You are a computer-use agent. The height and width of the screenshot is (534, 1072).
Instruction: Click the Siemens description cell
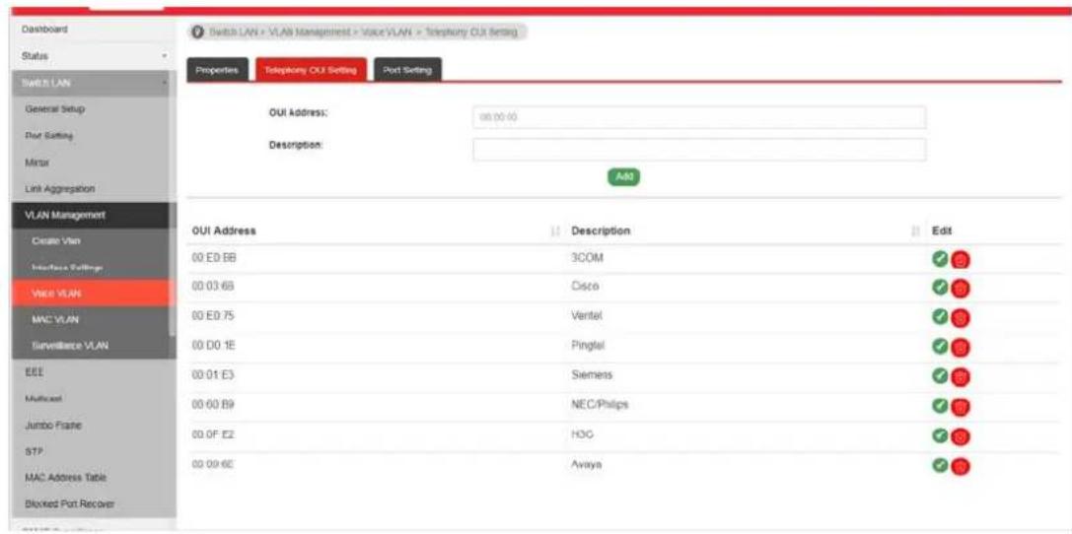(592, 376)
